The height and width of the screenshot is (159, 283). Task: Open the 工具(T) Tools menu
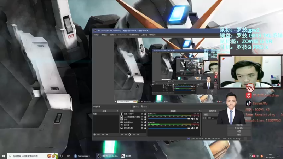tap(144, 35)
